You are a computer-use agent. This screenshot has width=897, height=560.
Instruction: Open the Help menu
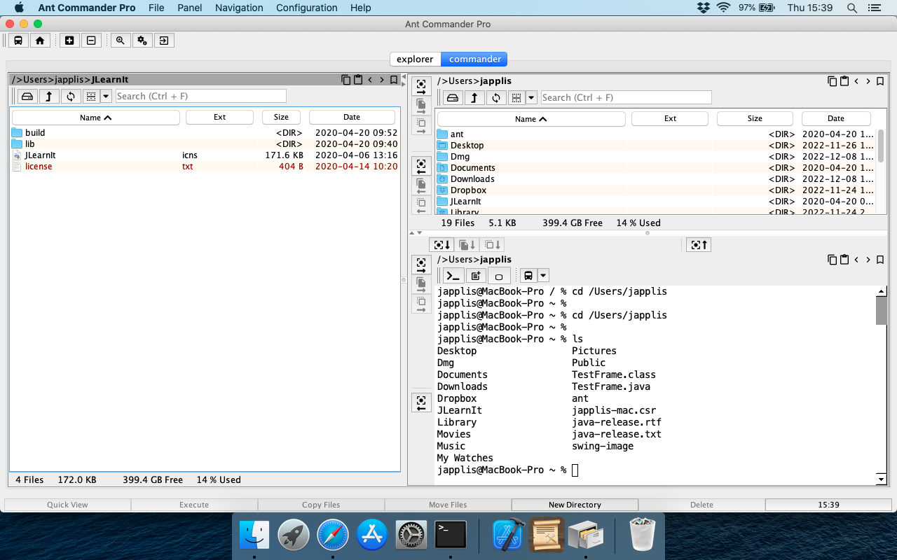(x=360, y=8)
